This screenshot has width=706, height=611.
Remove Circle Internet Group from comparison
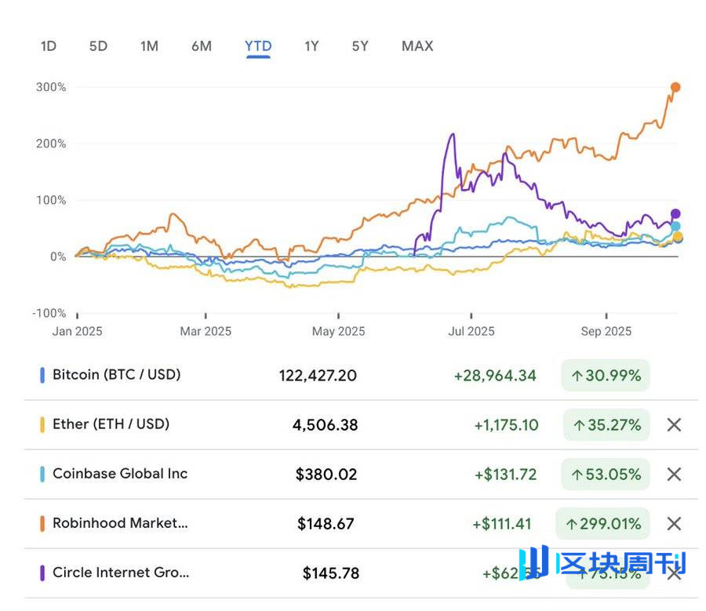[x=674, y=573]
